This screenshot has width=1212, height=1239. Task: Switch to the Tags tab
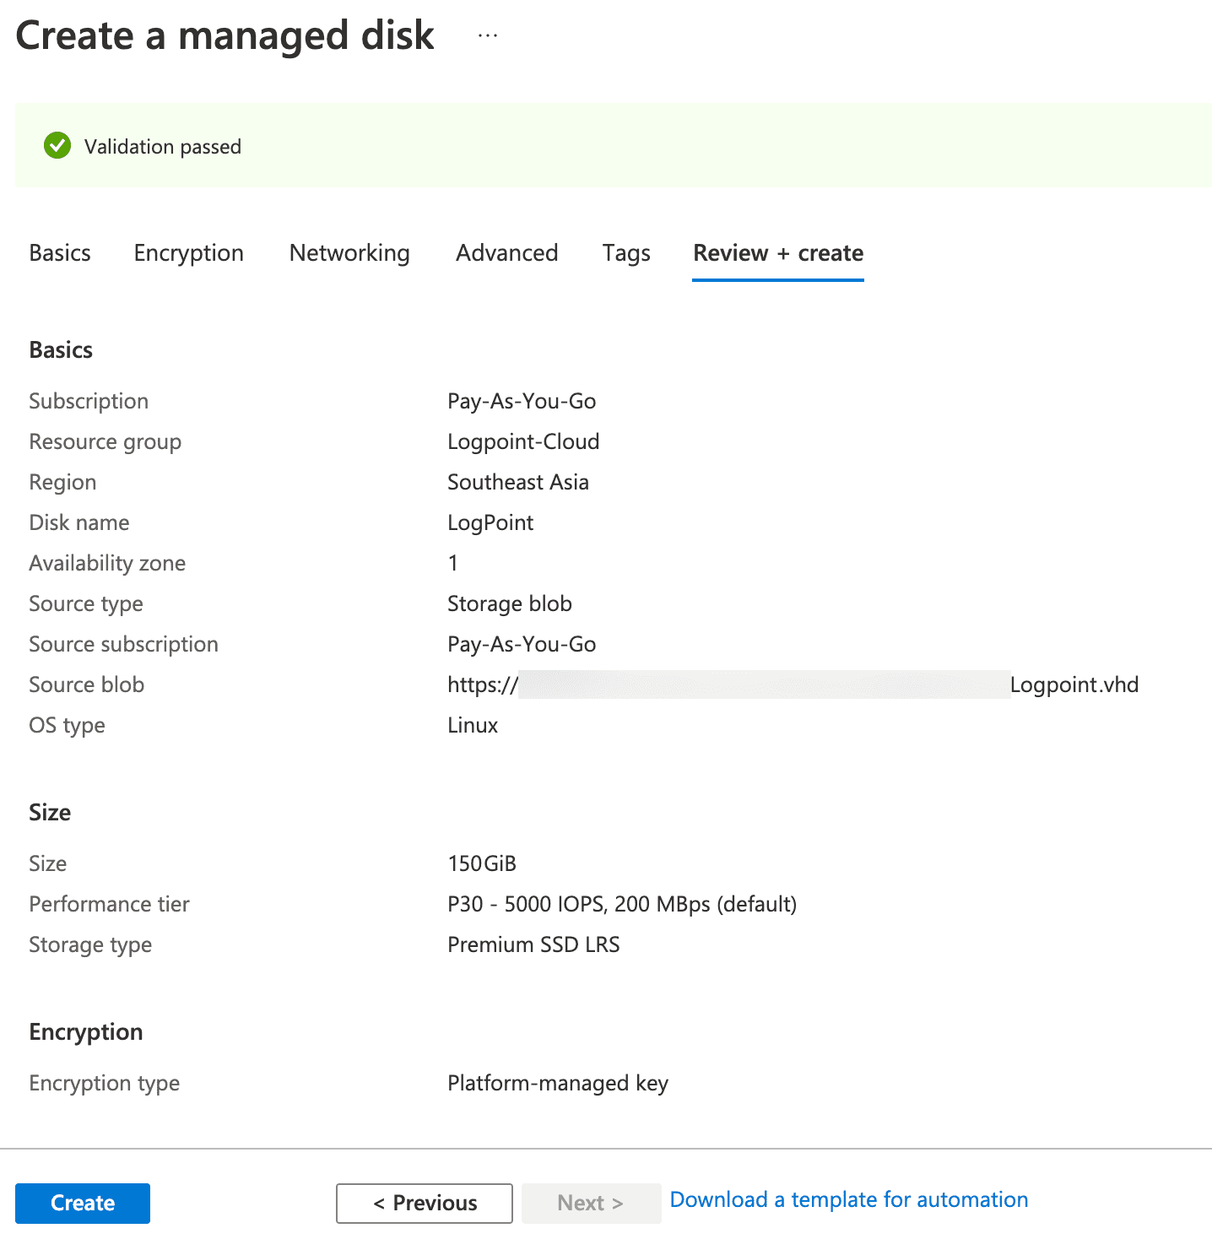(625, 252)
